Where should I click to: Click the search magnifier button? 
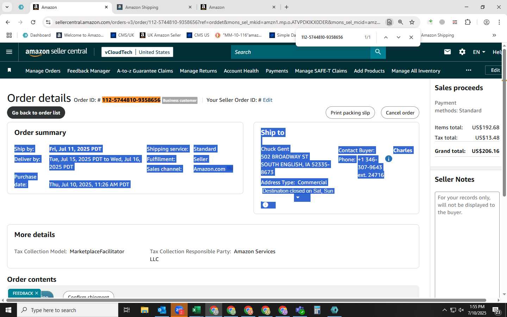(x=378, y=52)
